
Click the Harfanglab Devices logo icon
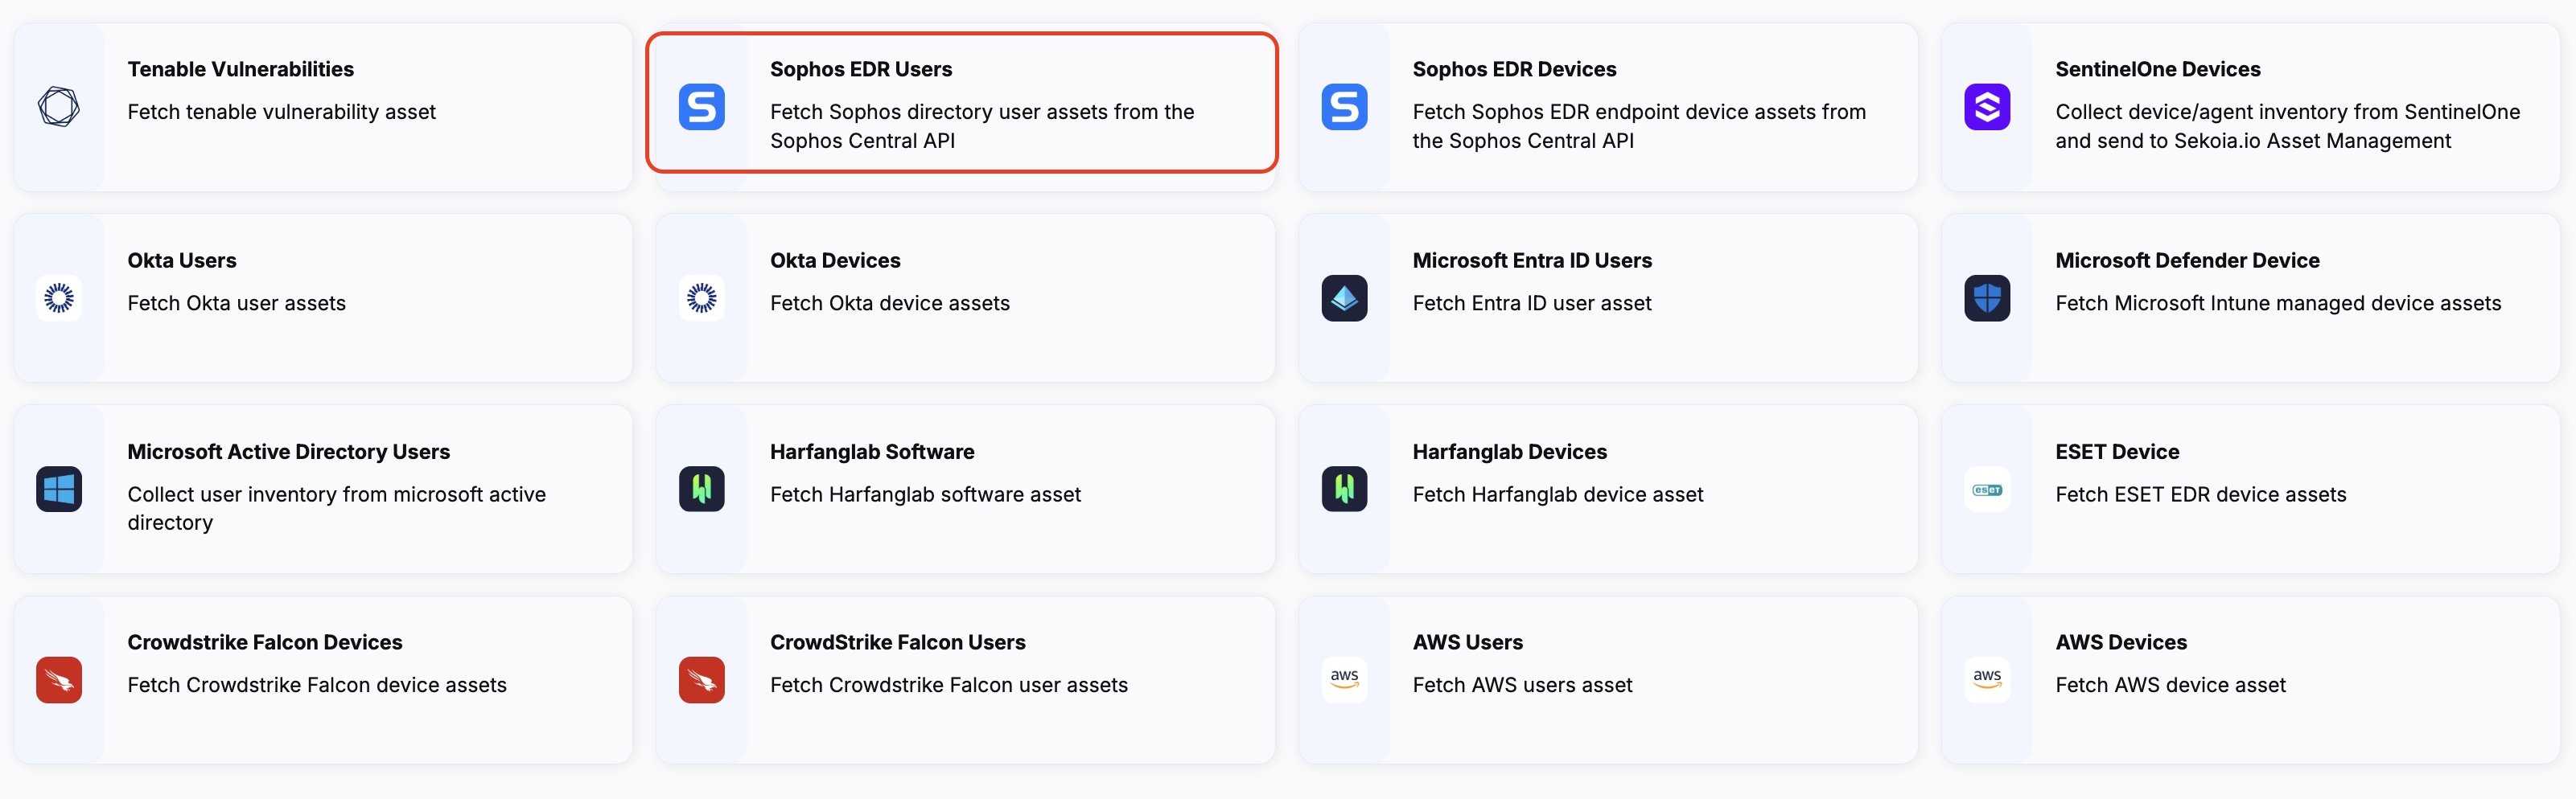(x=1344, y=490)
